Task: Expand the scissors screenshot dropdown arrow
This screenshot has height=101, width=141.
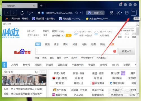Action: pyautogui.click(x=122, y=13)
